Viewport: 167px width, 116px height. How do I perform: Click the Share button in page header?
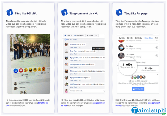pyautogui.click(x=90, y=35)
